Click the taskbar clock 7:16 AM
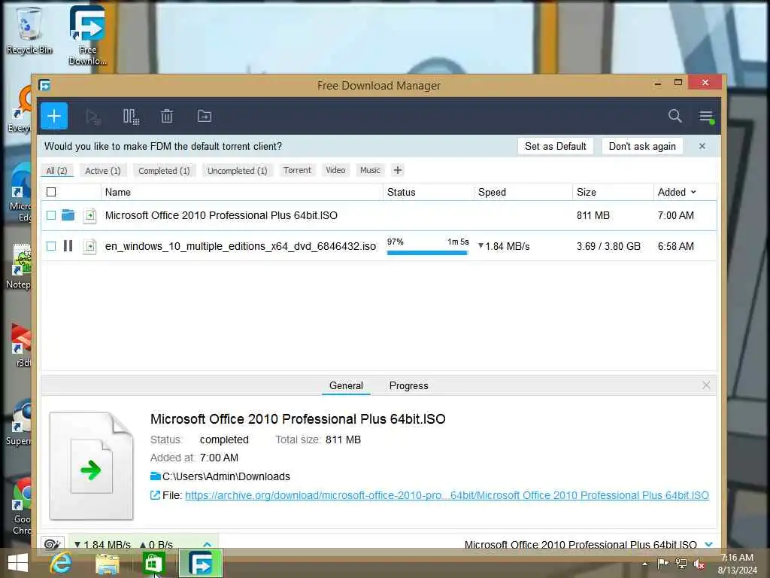Screen dimensions: 770x578 coord(737,558)
